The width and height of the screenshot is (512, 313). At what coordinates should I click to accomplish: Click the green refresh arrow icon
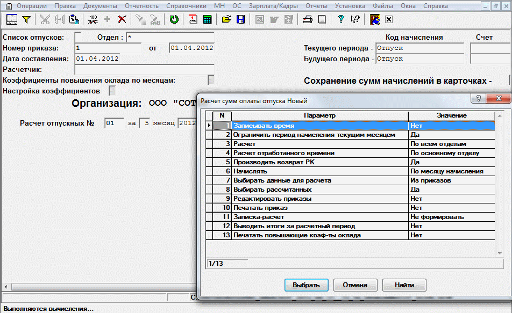174,19
